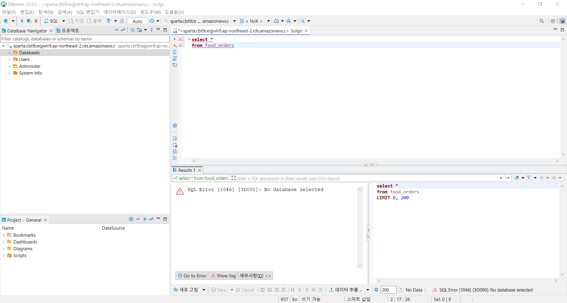Expand the System Info tree node
The image size is (567, 303).
9,73
